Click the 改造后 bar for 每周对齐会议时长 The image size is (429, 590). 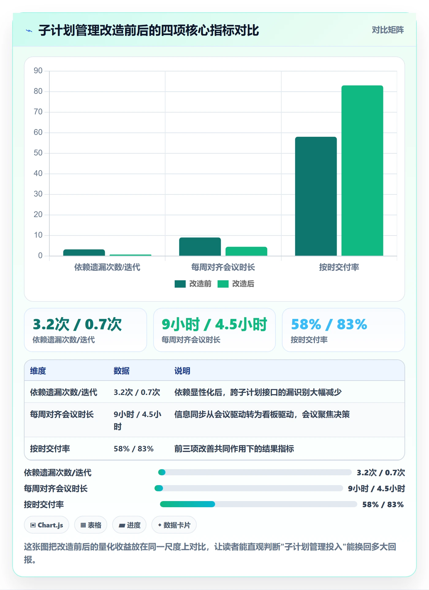coord(246,251)
